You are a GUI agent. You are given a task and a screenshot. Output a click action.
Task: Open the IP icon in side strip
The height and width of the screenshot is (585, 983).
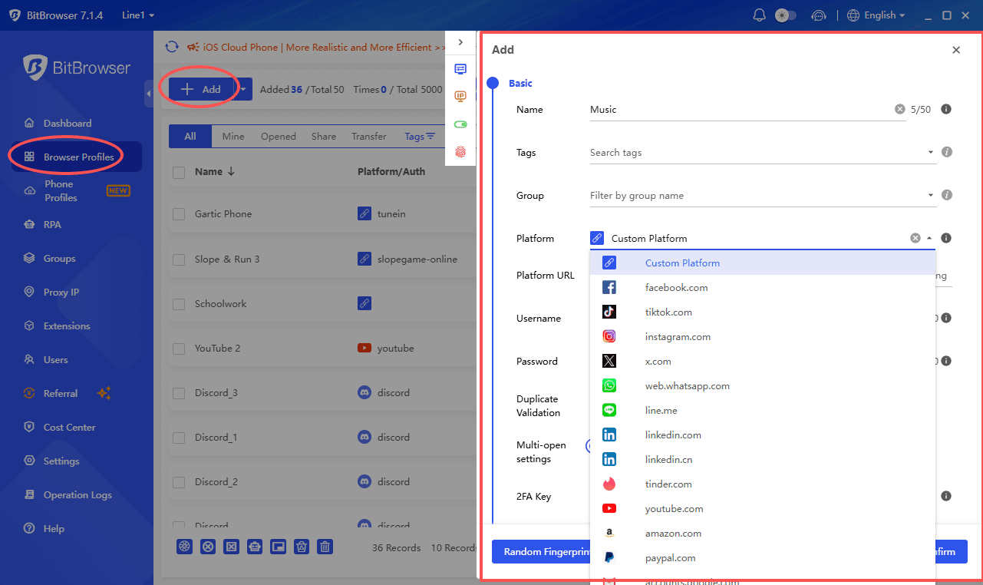[x=460, y=96]
